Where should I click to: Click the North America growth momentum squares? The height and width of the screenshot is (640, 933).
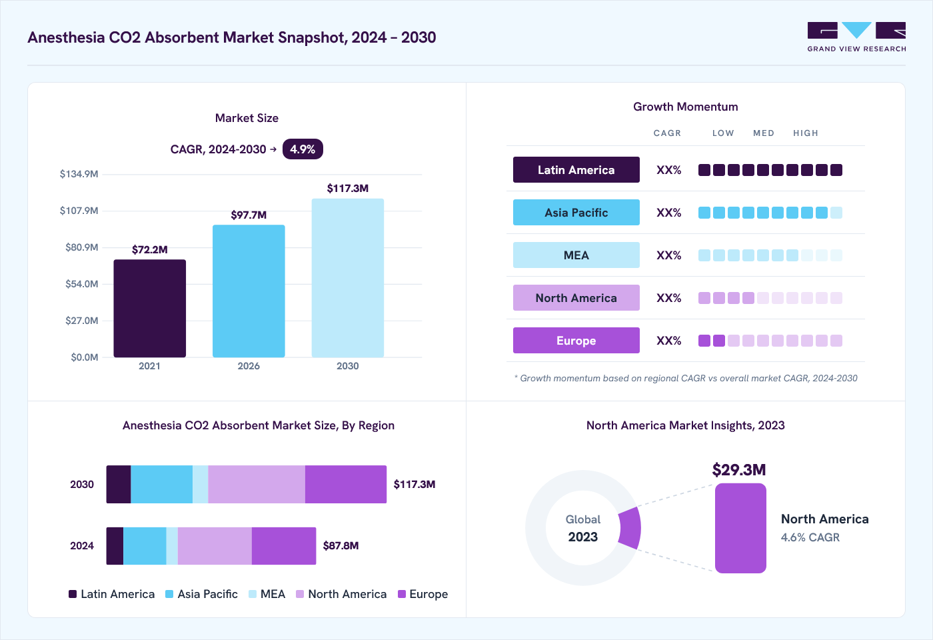pyautogui.click(x=770, y=298)
